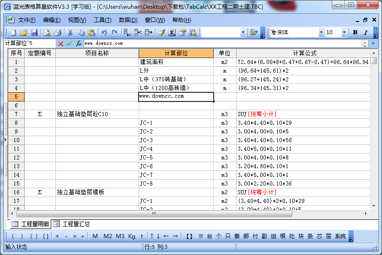The image size is (382, 255).
Task: Open the font name dropdown 宋体
Action: coord(321,33)
